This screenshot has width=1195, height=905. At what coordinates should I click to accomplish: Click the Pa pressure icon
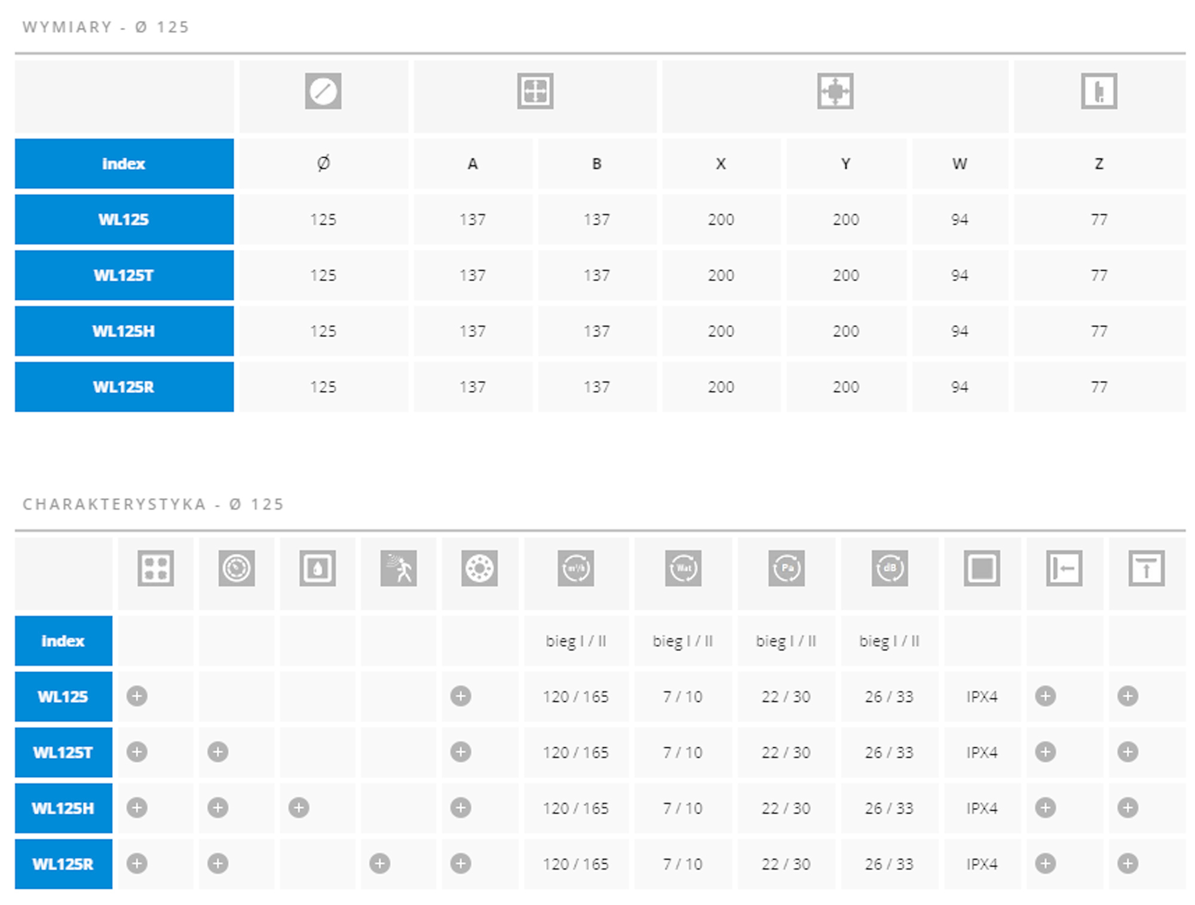pos(786,568)
